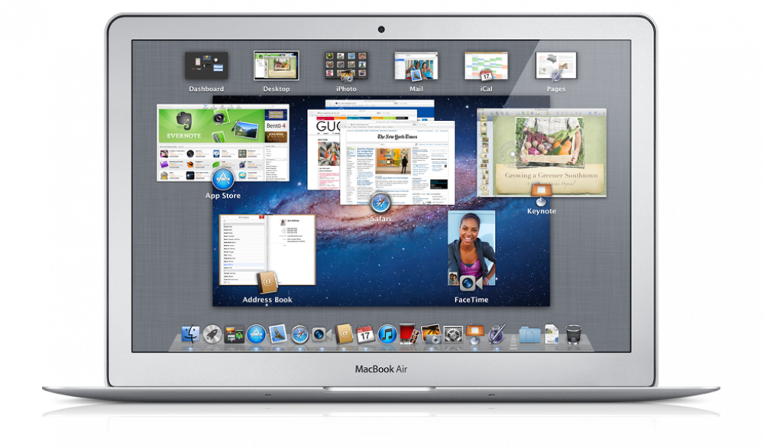Open the Address Book icon in the Dock

coord(344,334)
